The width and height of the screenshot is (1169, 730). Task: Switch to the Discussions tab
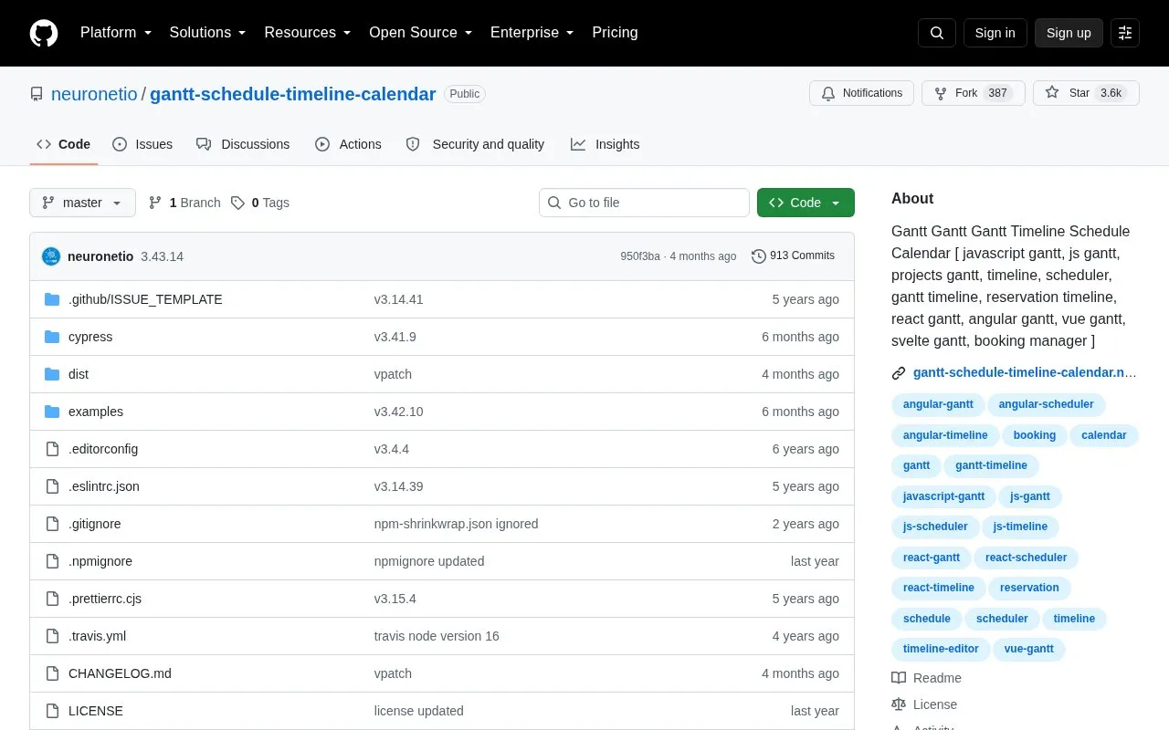[243, 144]
